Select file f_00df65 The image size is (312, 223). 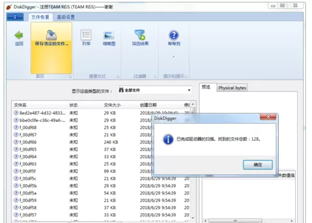(28, 149)
